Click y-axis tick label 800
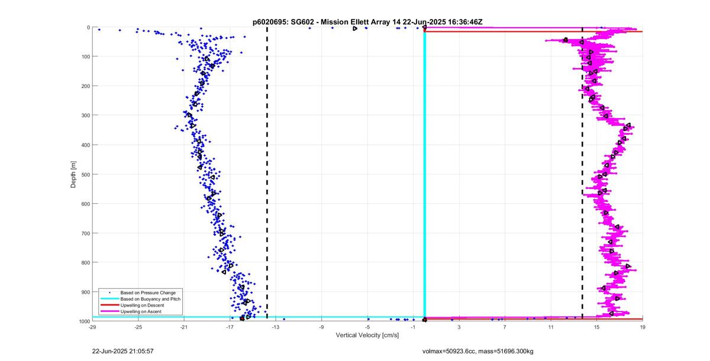This screenshot has height=361, width=710. pos(85,262)
